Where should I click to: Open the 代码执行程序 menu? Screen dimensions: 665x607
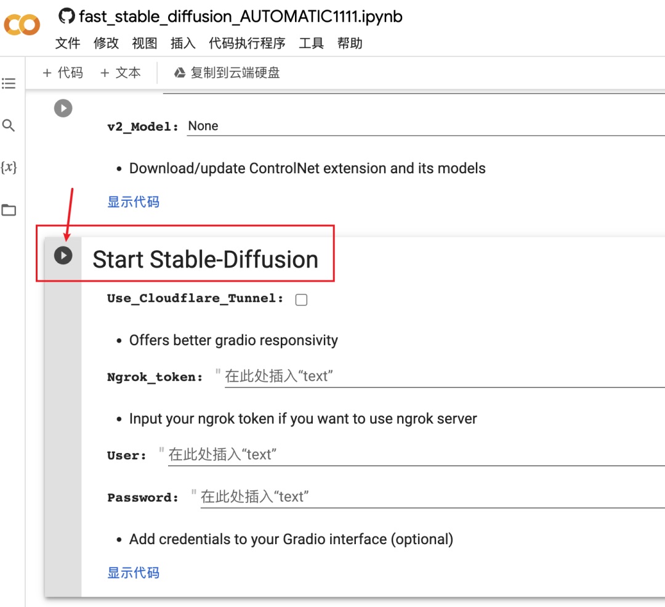pyautogui.click(x=247, y=43)
